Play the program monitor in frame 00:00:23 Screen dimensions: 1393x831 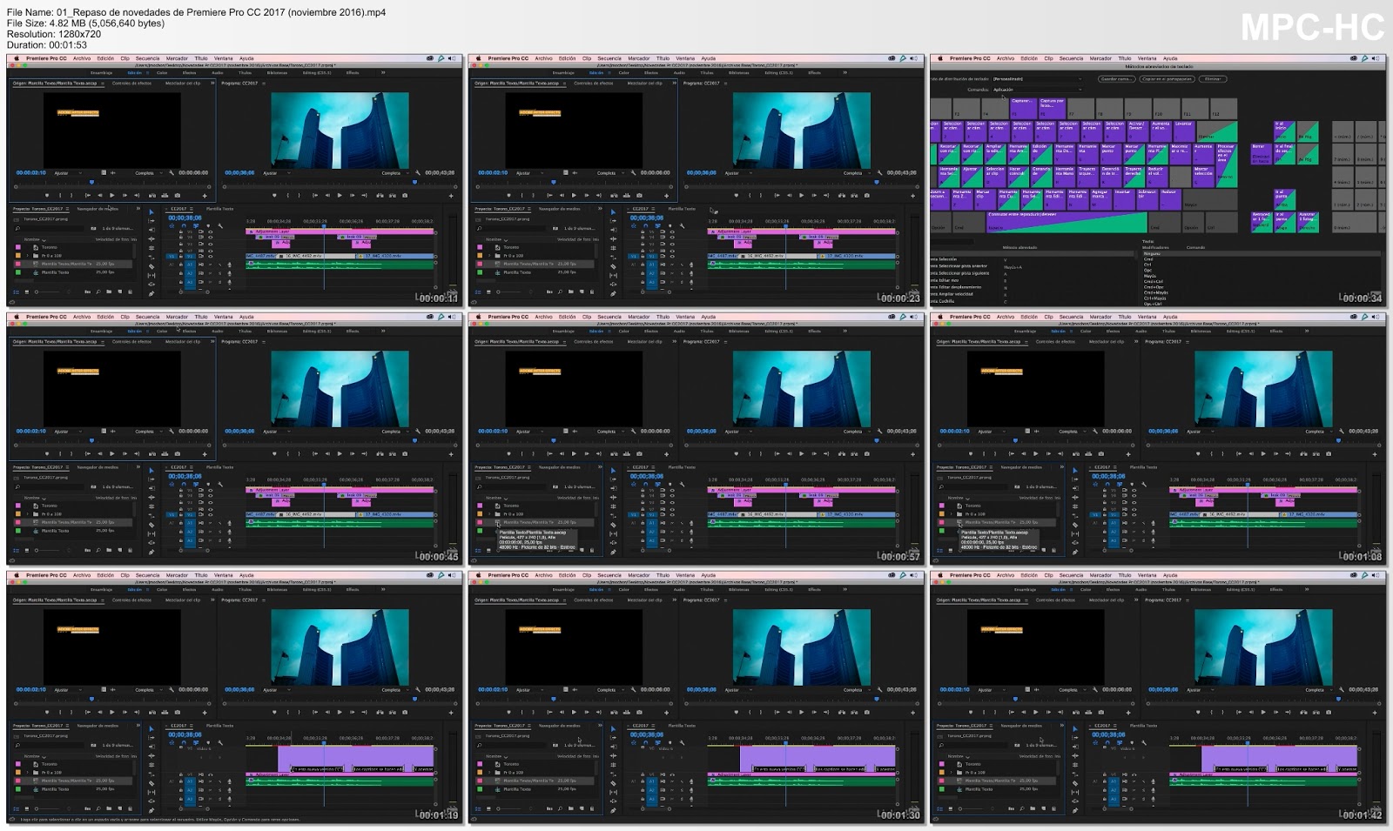coord(801,195)
